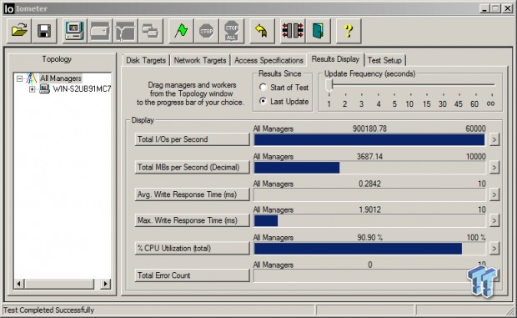Click the start new disk worker icon
The image size is (517, 318).
pyautogui.click(x=100, y=31)
